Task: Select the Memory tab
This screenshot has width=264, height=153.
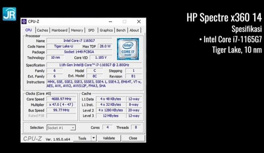Action: [x=77, y=30]
